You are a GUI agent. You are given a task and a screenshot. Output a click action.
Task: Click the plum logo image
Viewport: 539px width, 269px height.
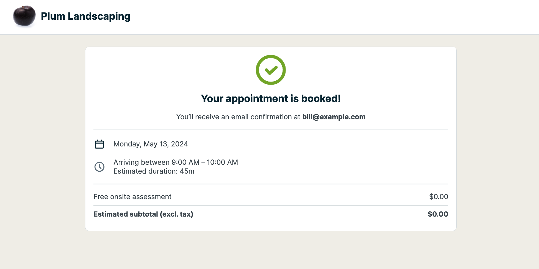(x=24, y=16)
